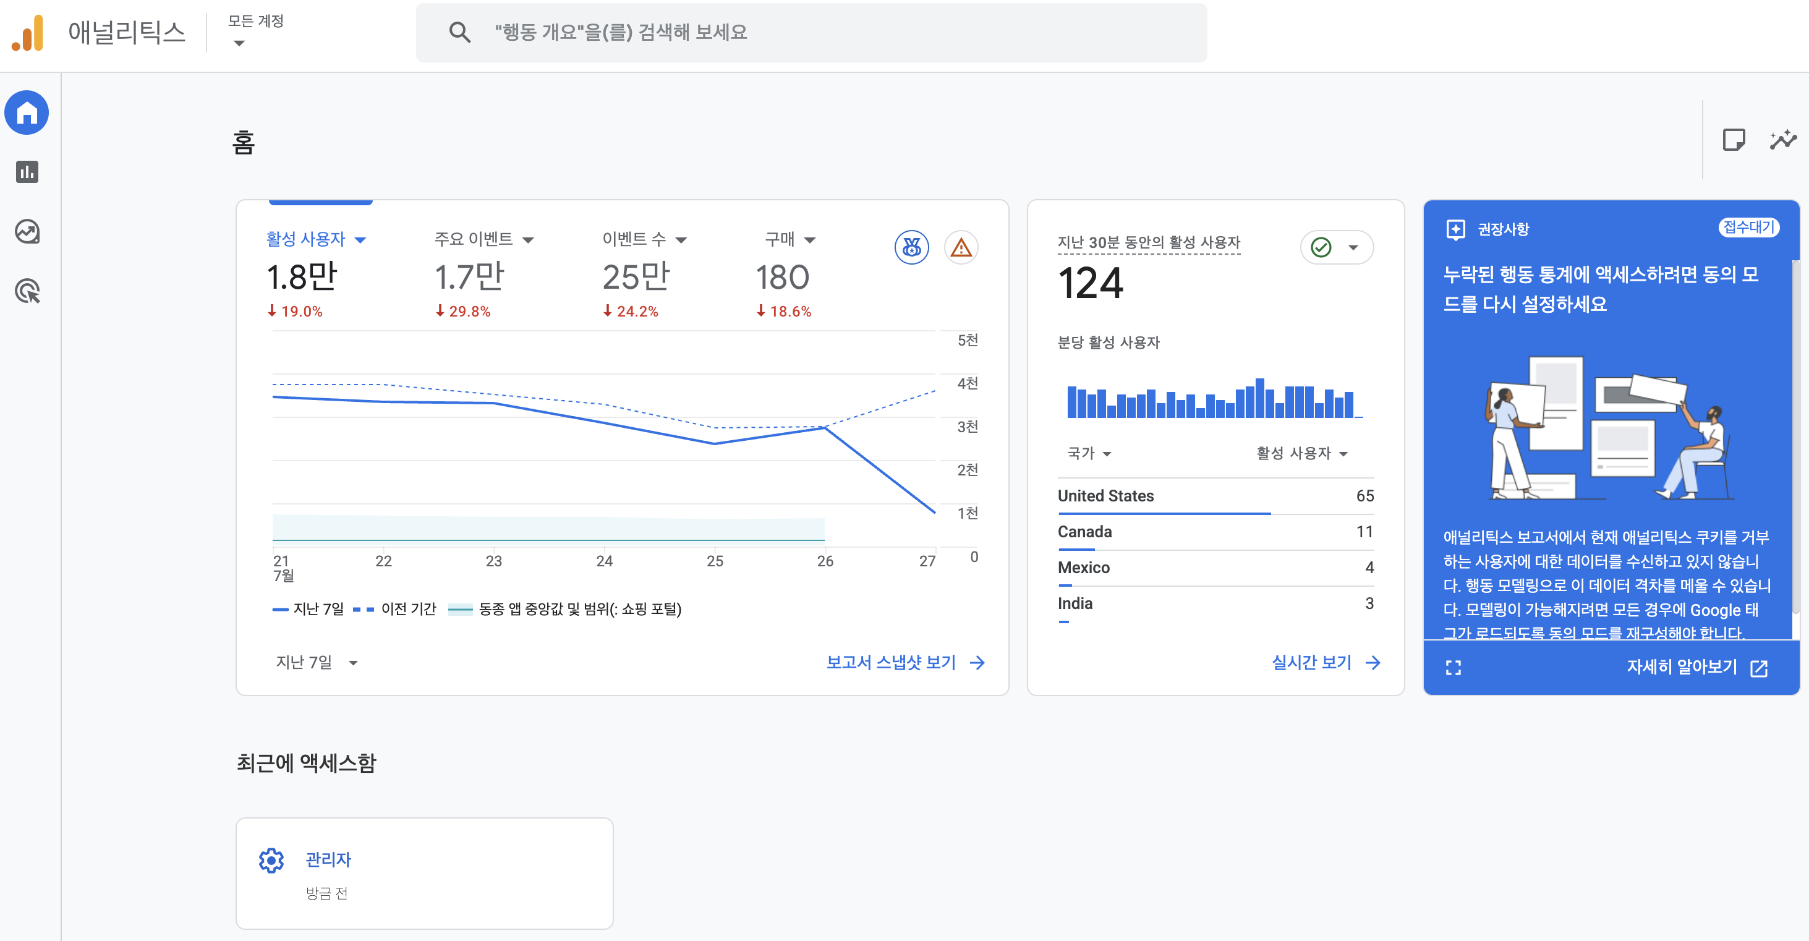Click the 1.8만 active users value
Screen dimensions: 1809x941
point(302,278)
